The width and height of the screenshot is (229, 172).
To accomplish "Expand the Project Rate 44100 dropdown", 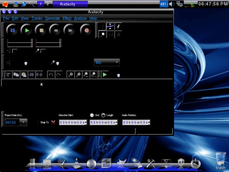I will pyautogui.click(x=23, y=122).
